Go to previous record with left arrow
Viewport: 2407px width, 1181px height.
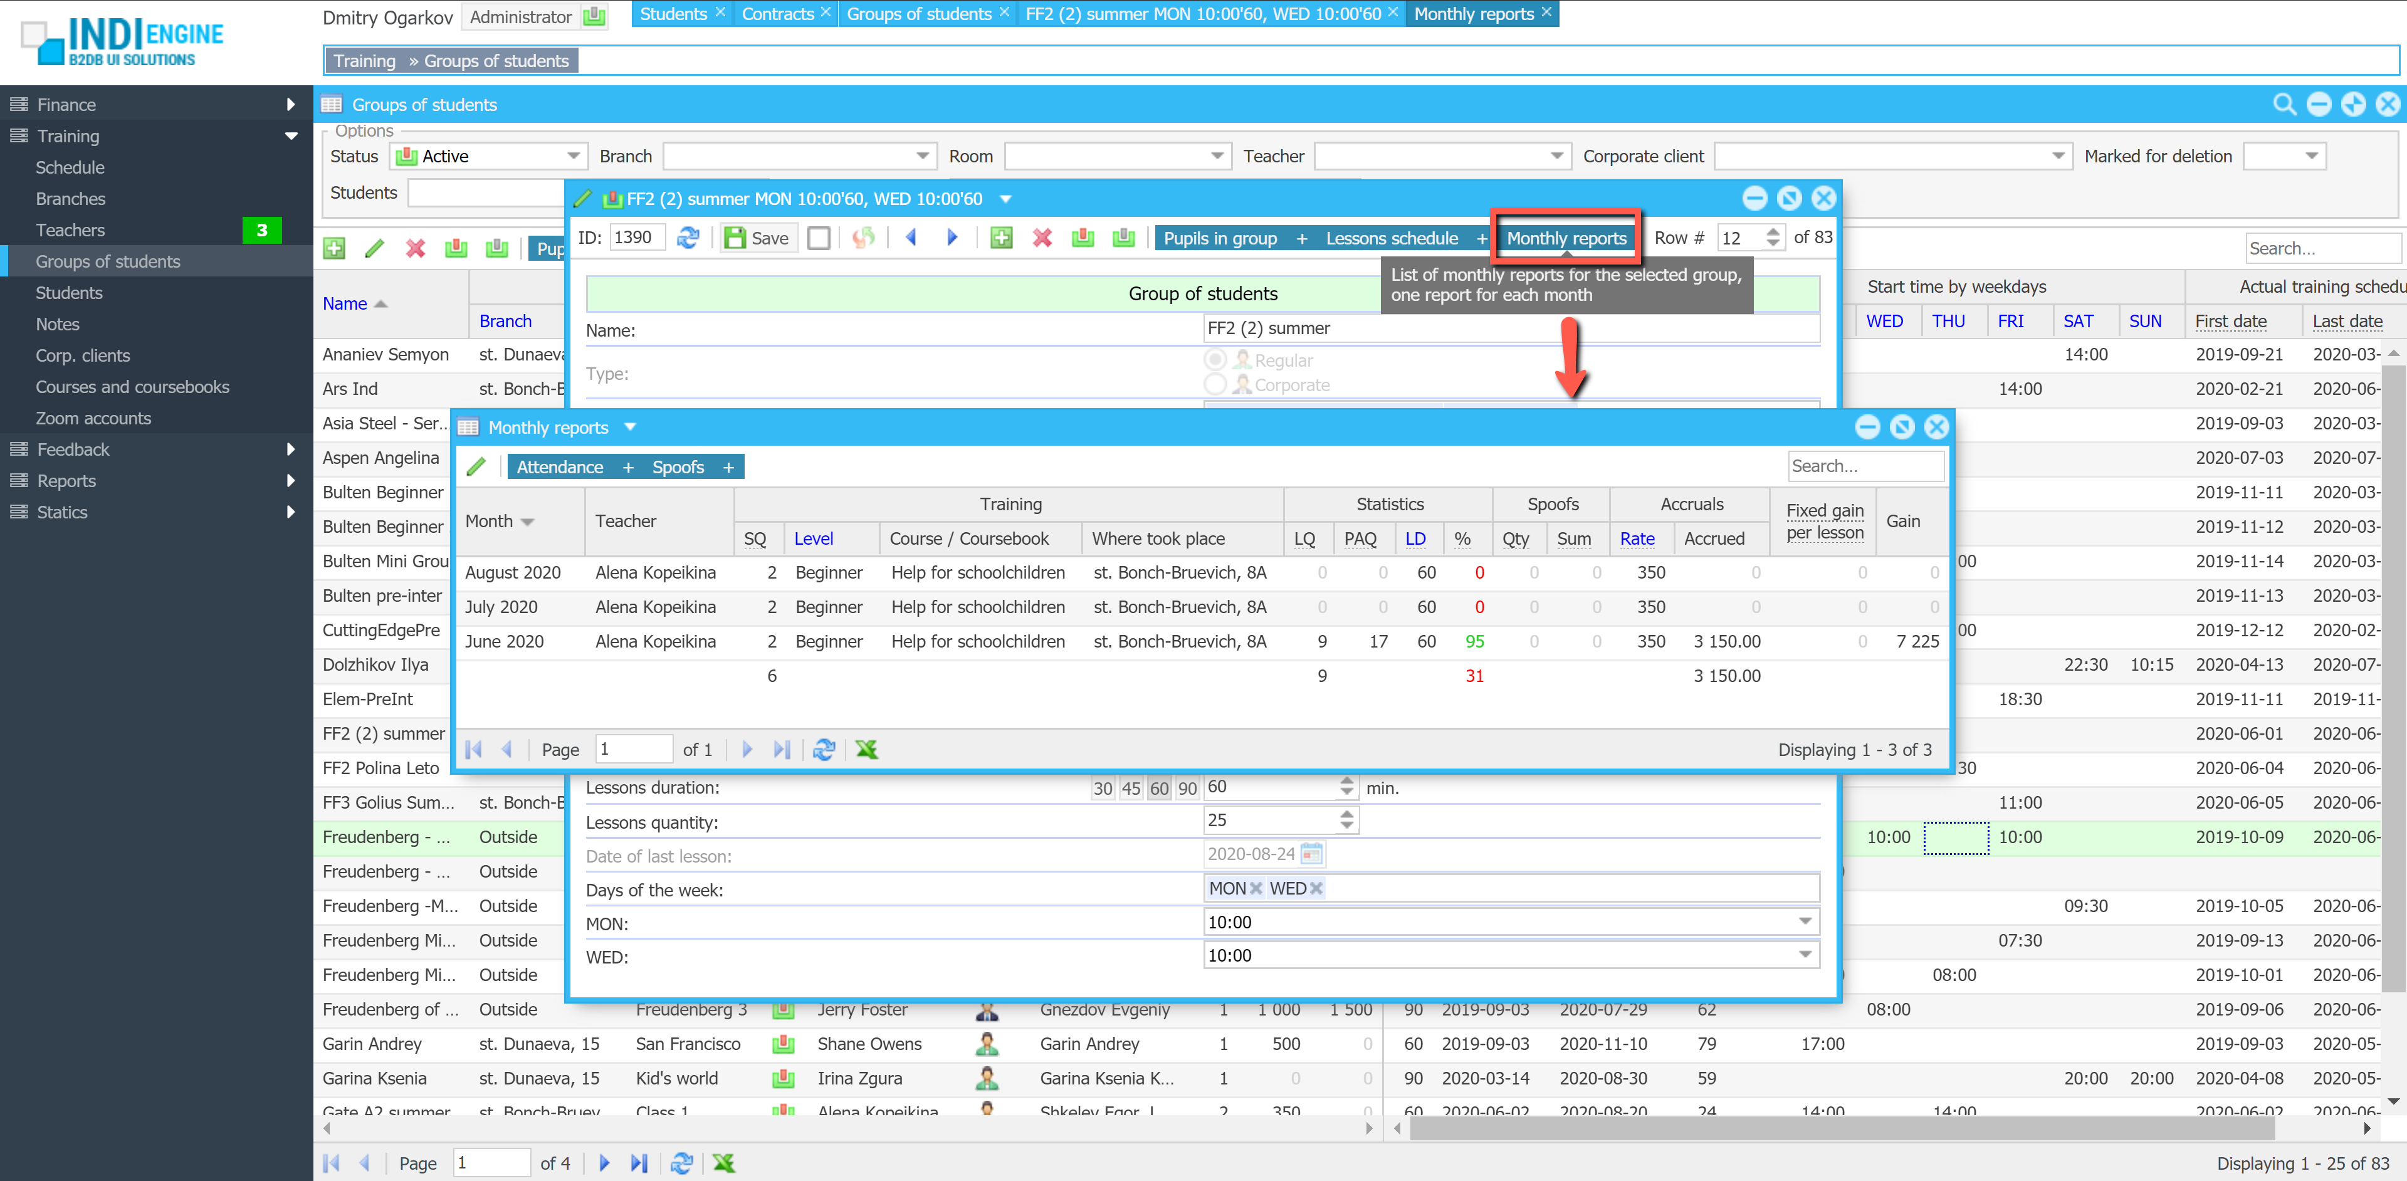[911, 238]
